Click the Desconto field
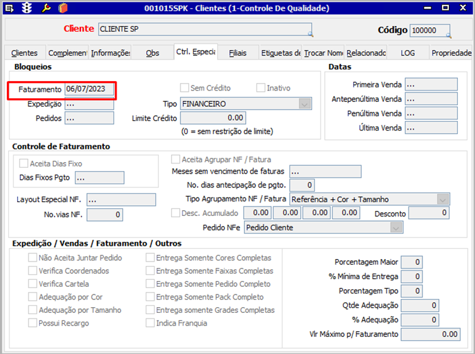475x354 pixels. (429, 213)
